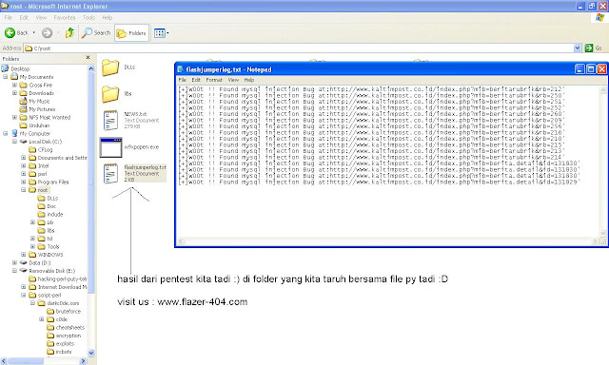Expand the Intel folder node

tap(24, 166)
